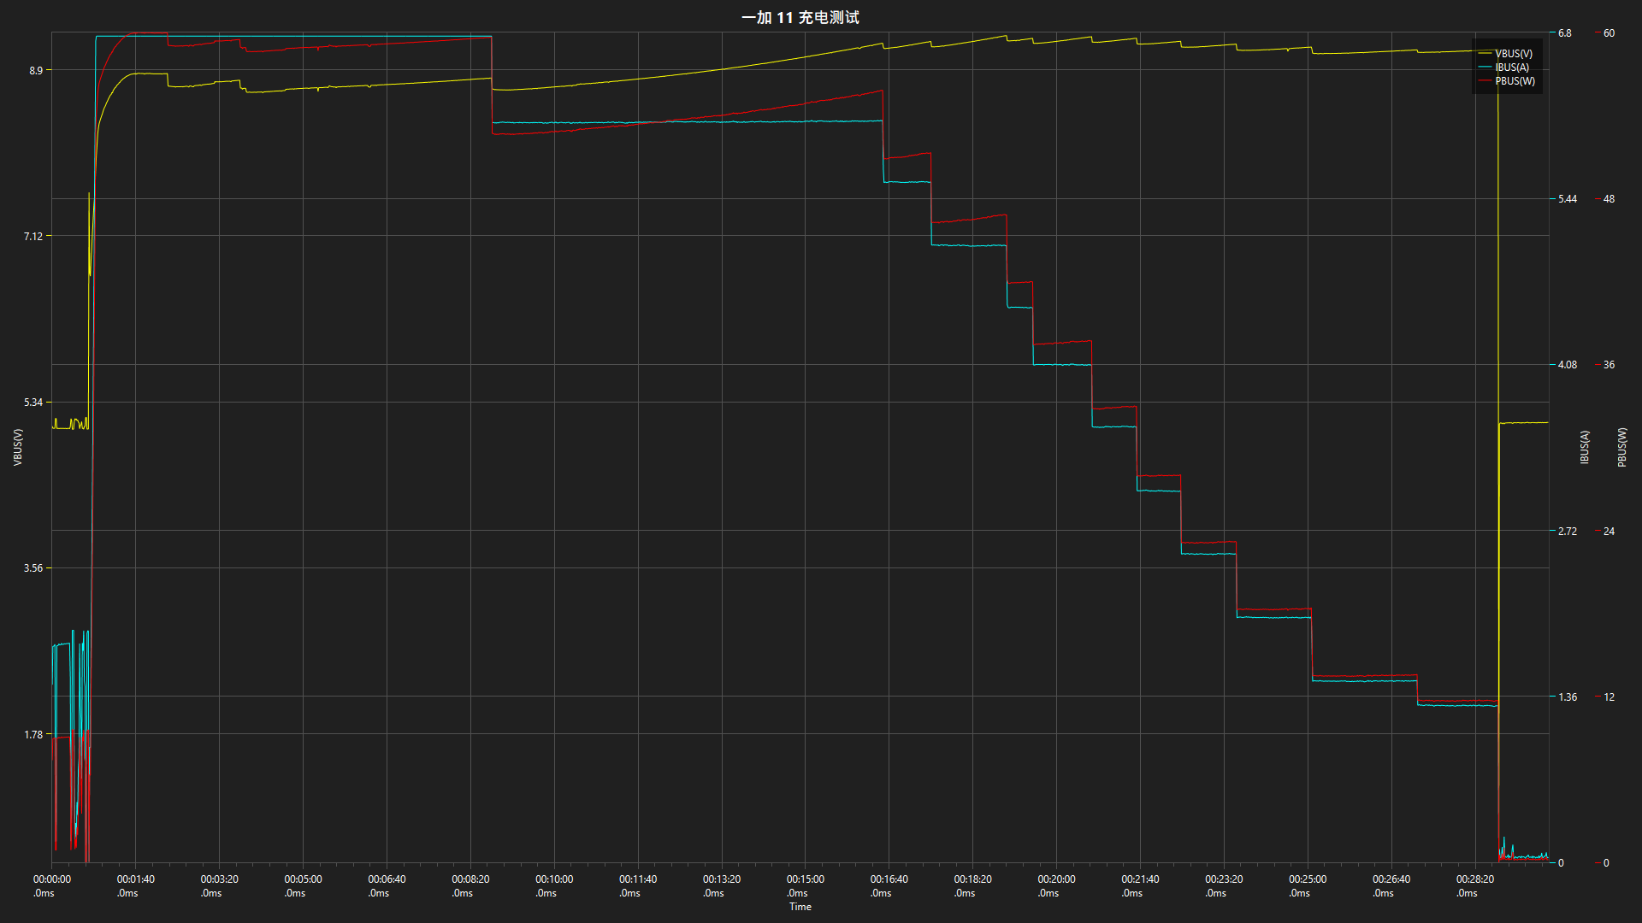
Task: Select the IBUS(A) legend entry
Action: click(x=1503, y=68)
